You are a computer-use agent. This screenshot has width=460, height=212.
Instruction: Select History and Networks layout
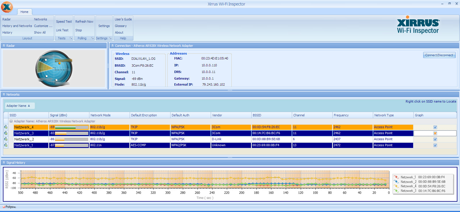tap(17, 26)
